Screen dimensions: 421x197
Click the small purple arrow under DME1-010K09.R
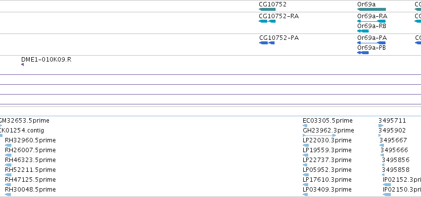point(23,65)
